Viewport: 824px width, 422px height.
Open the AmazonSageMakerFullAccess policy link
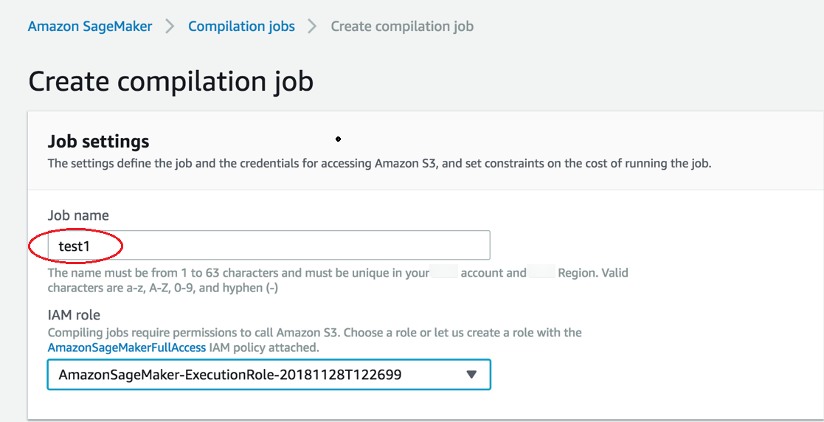pos(127,347)
